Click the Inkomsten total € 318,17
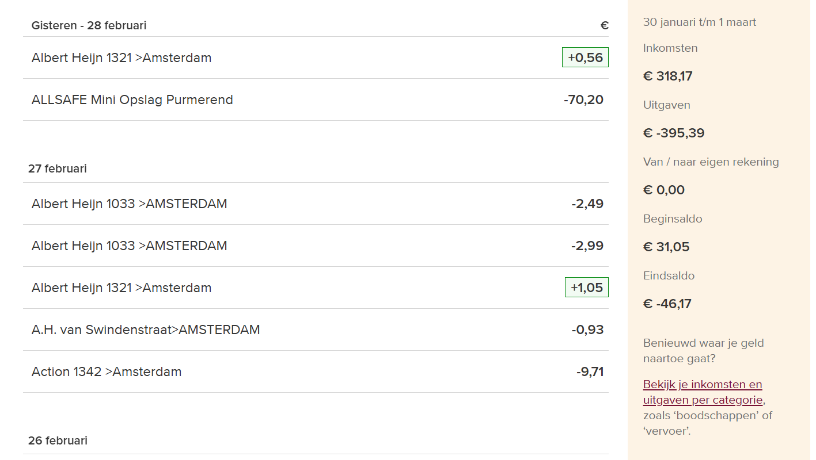 coord(667,76)
